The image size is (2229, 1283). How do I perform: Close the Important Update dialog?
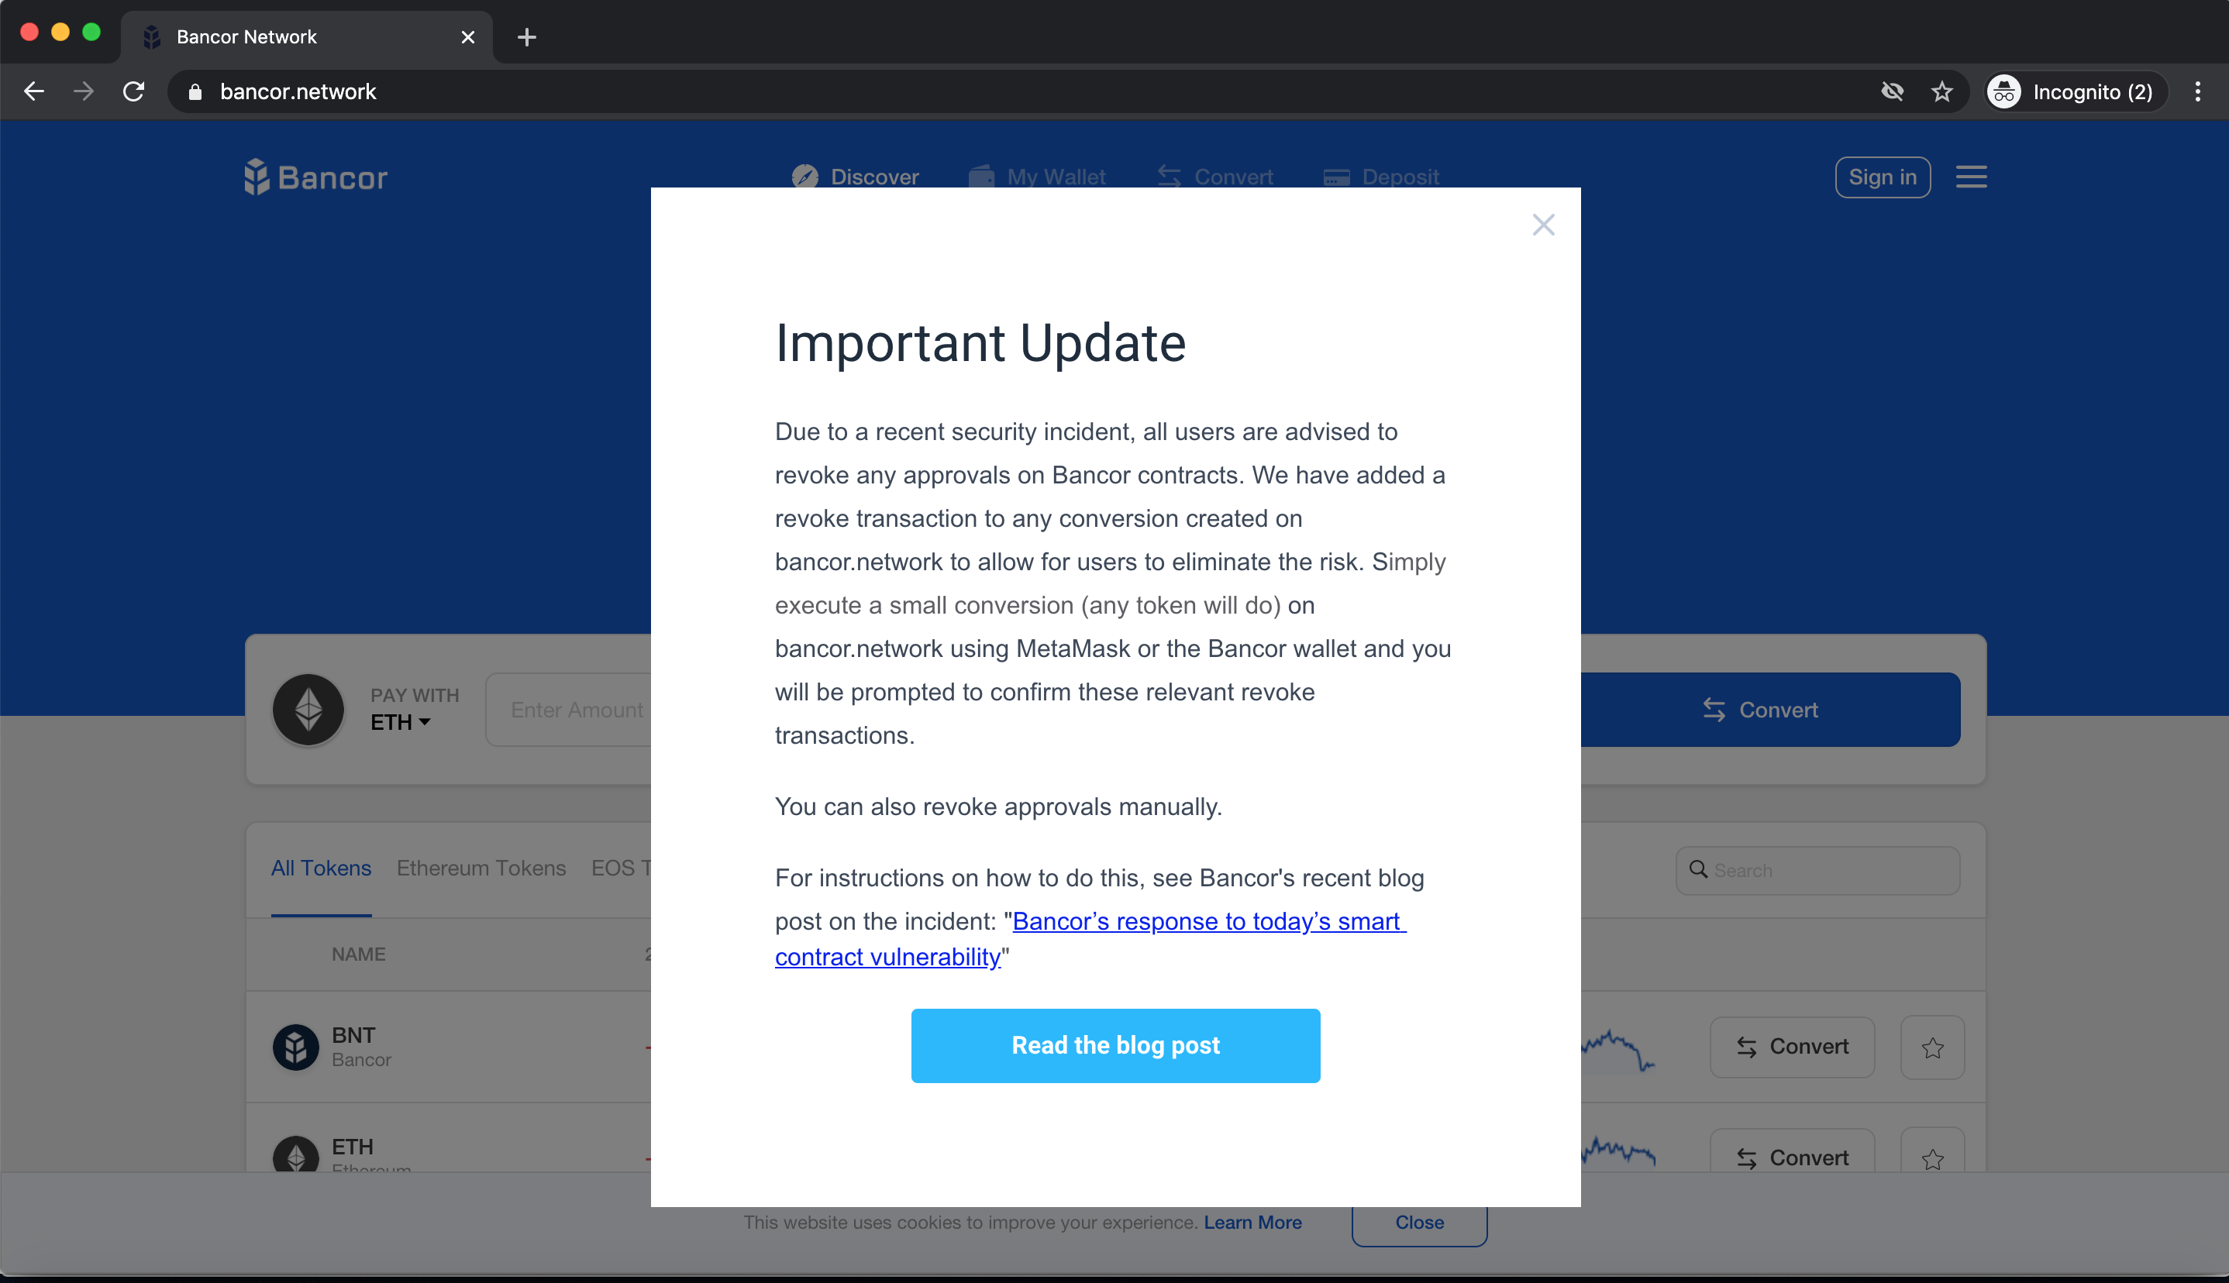tap(1542, 225)
